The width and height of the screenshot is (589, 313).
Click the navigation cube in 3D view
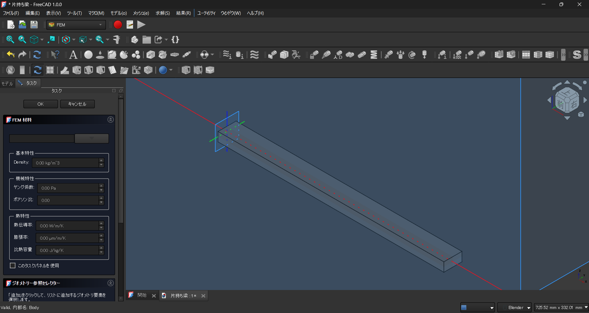tap(567, 101)
